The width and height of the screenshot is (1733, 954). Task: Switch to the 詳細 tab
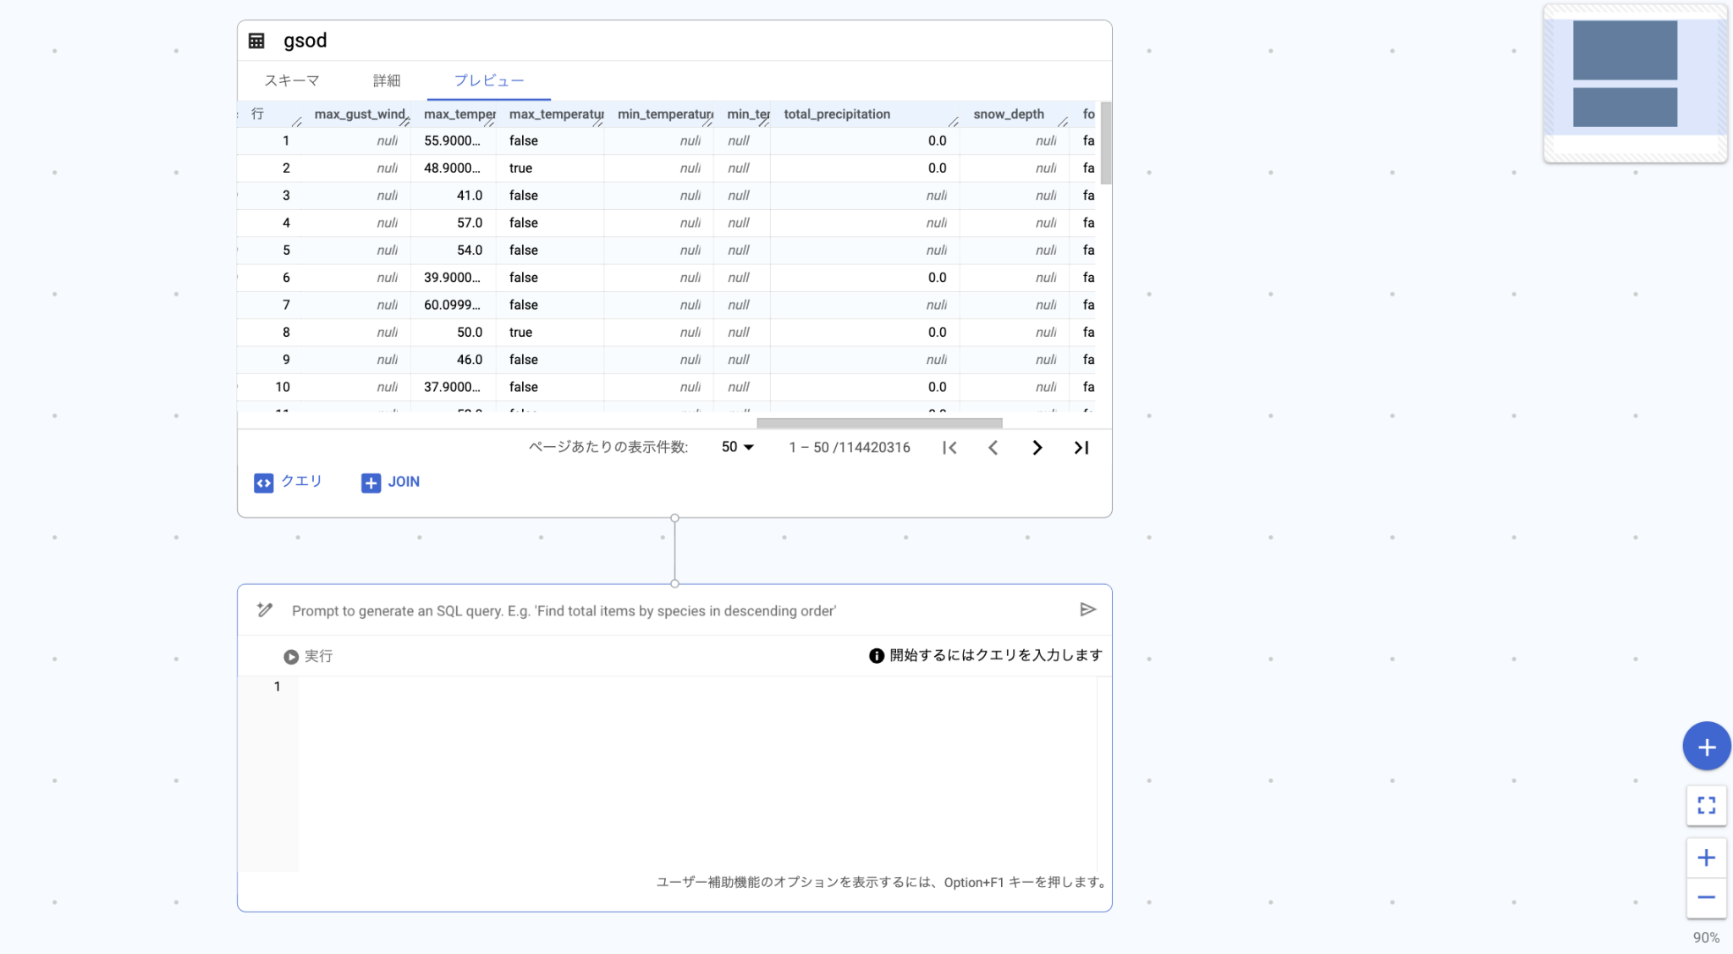click(x=388, y=80)
